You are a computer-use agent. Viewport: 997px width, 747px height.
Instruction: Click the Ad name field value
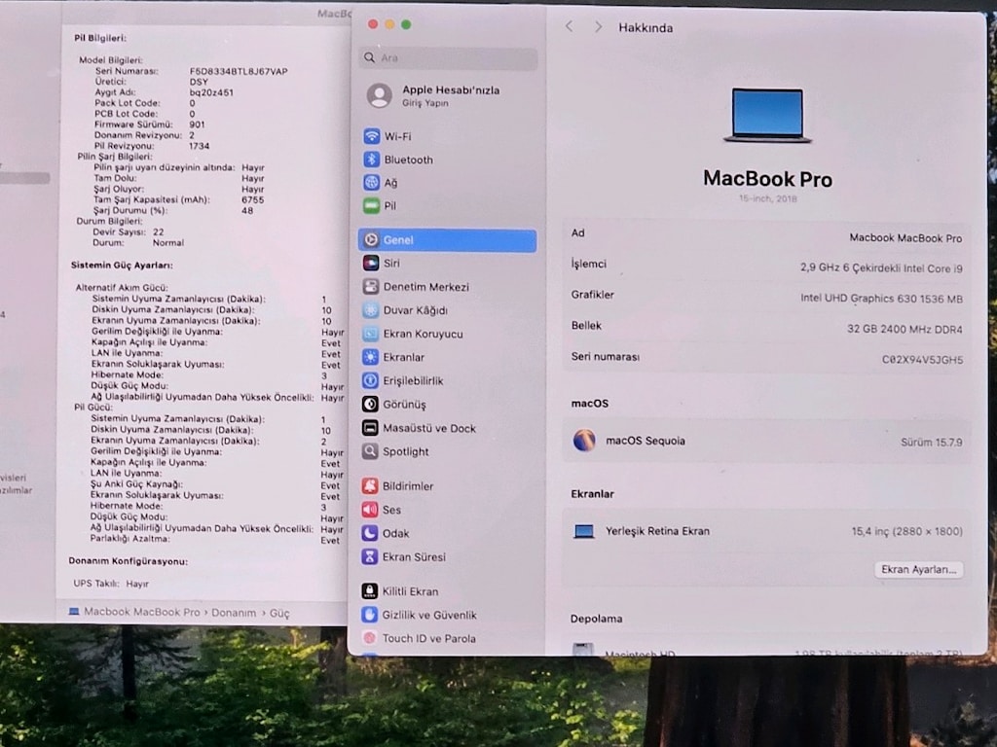pyautogui.click(x=905, y=238)
